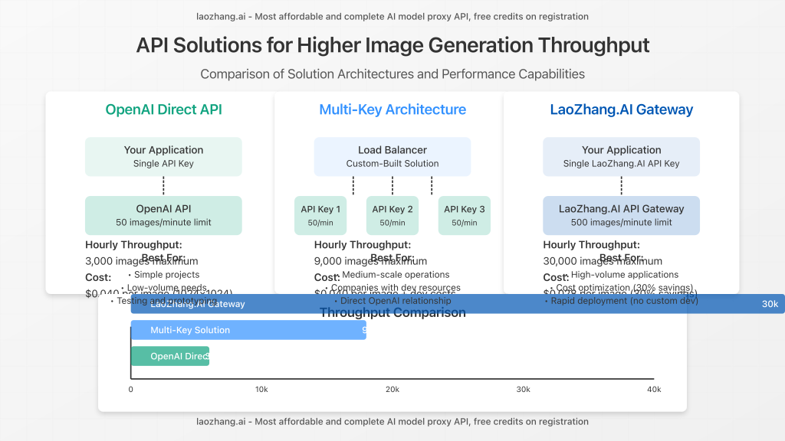Click the '0' axis label
Image resolution: width=785 pixels, height=441 pixels.
130,390
